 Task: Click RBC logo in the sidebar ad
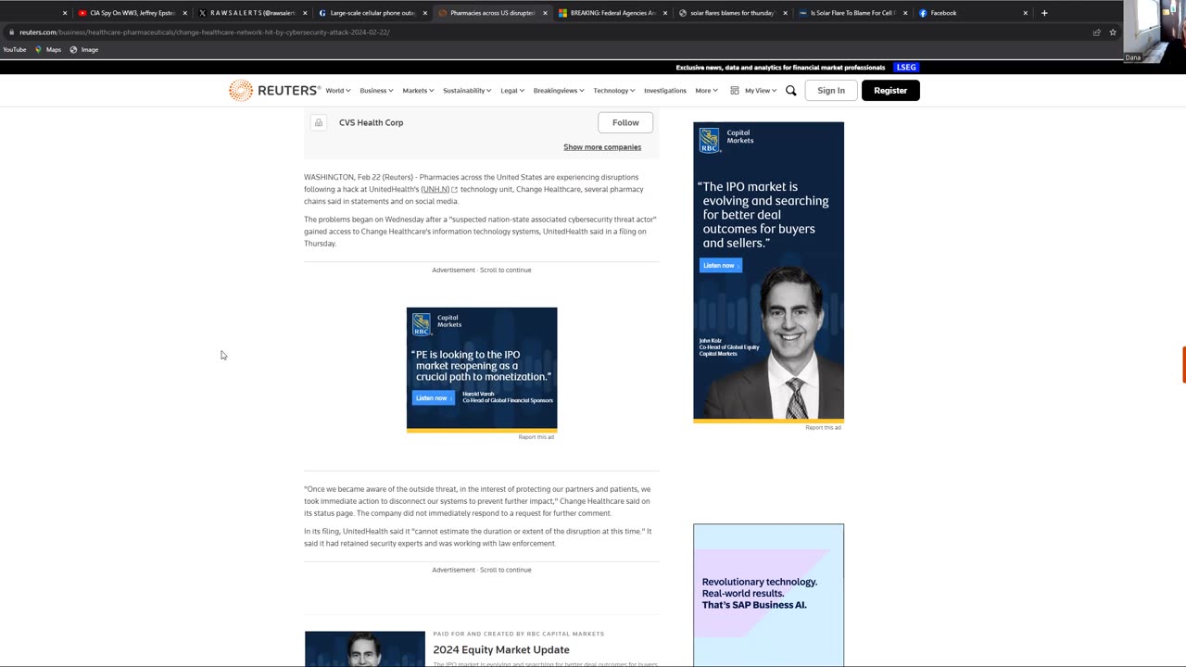pos(709,140)
